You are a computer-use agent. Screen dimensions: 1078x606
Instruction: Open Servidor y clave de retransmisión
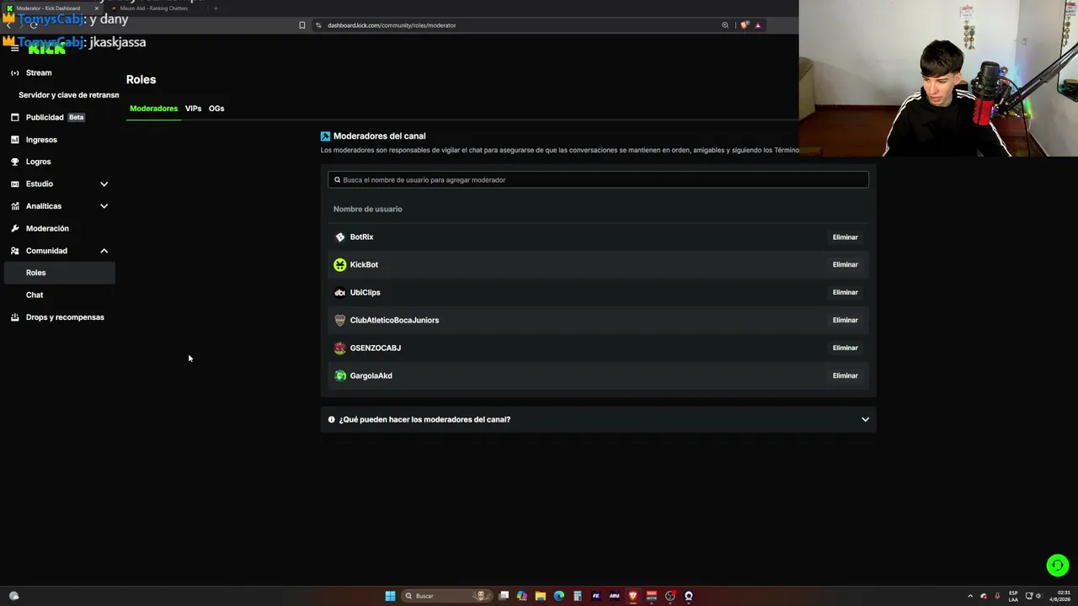[x=68, y=95]
